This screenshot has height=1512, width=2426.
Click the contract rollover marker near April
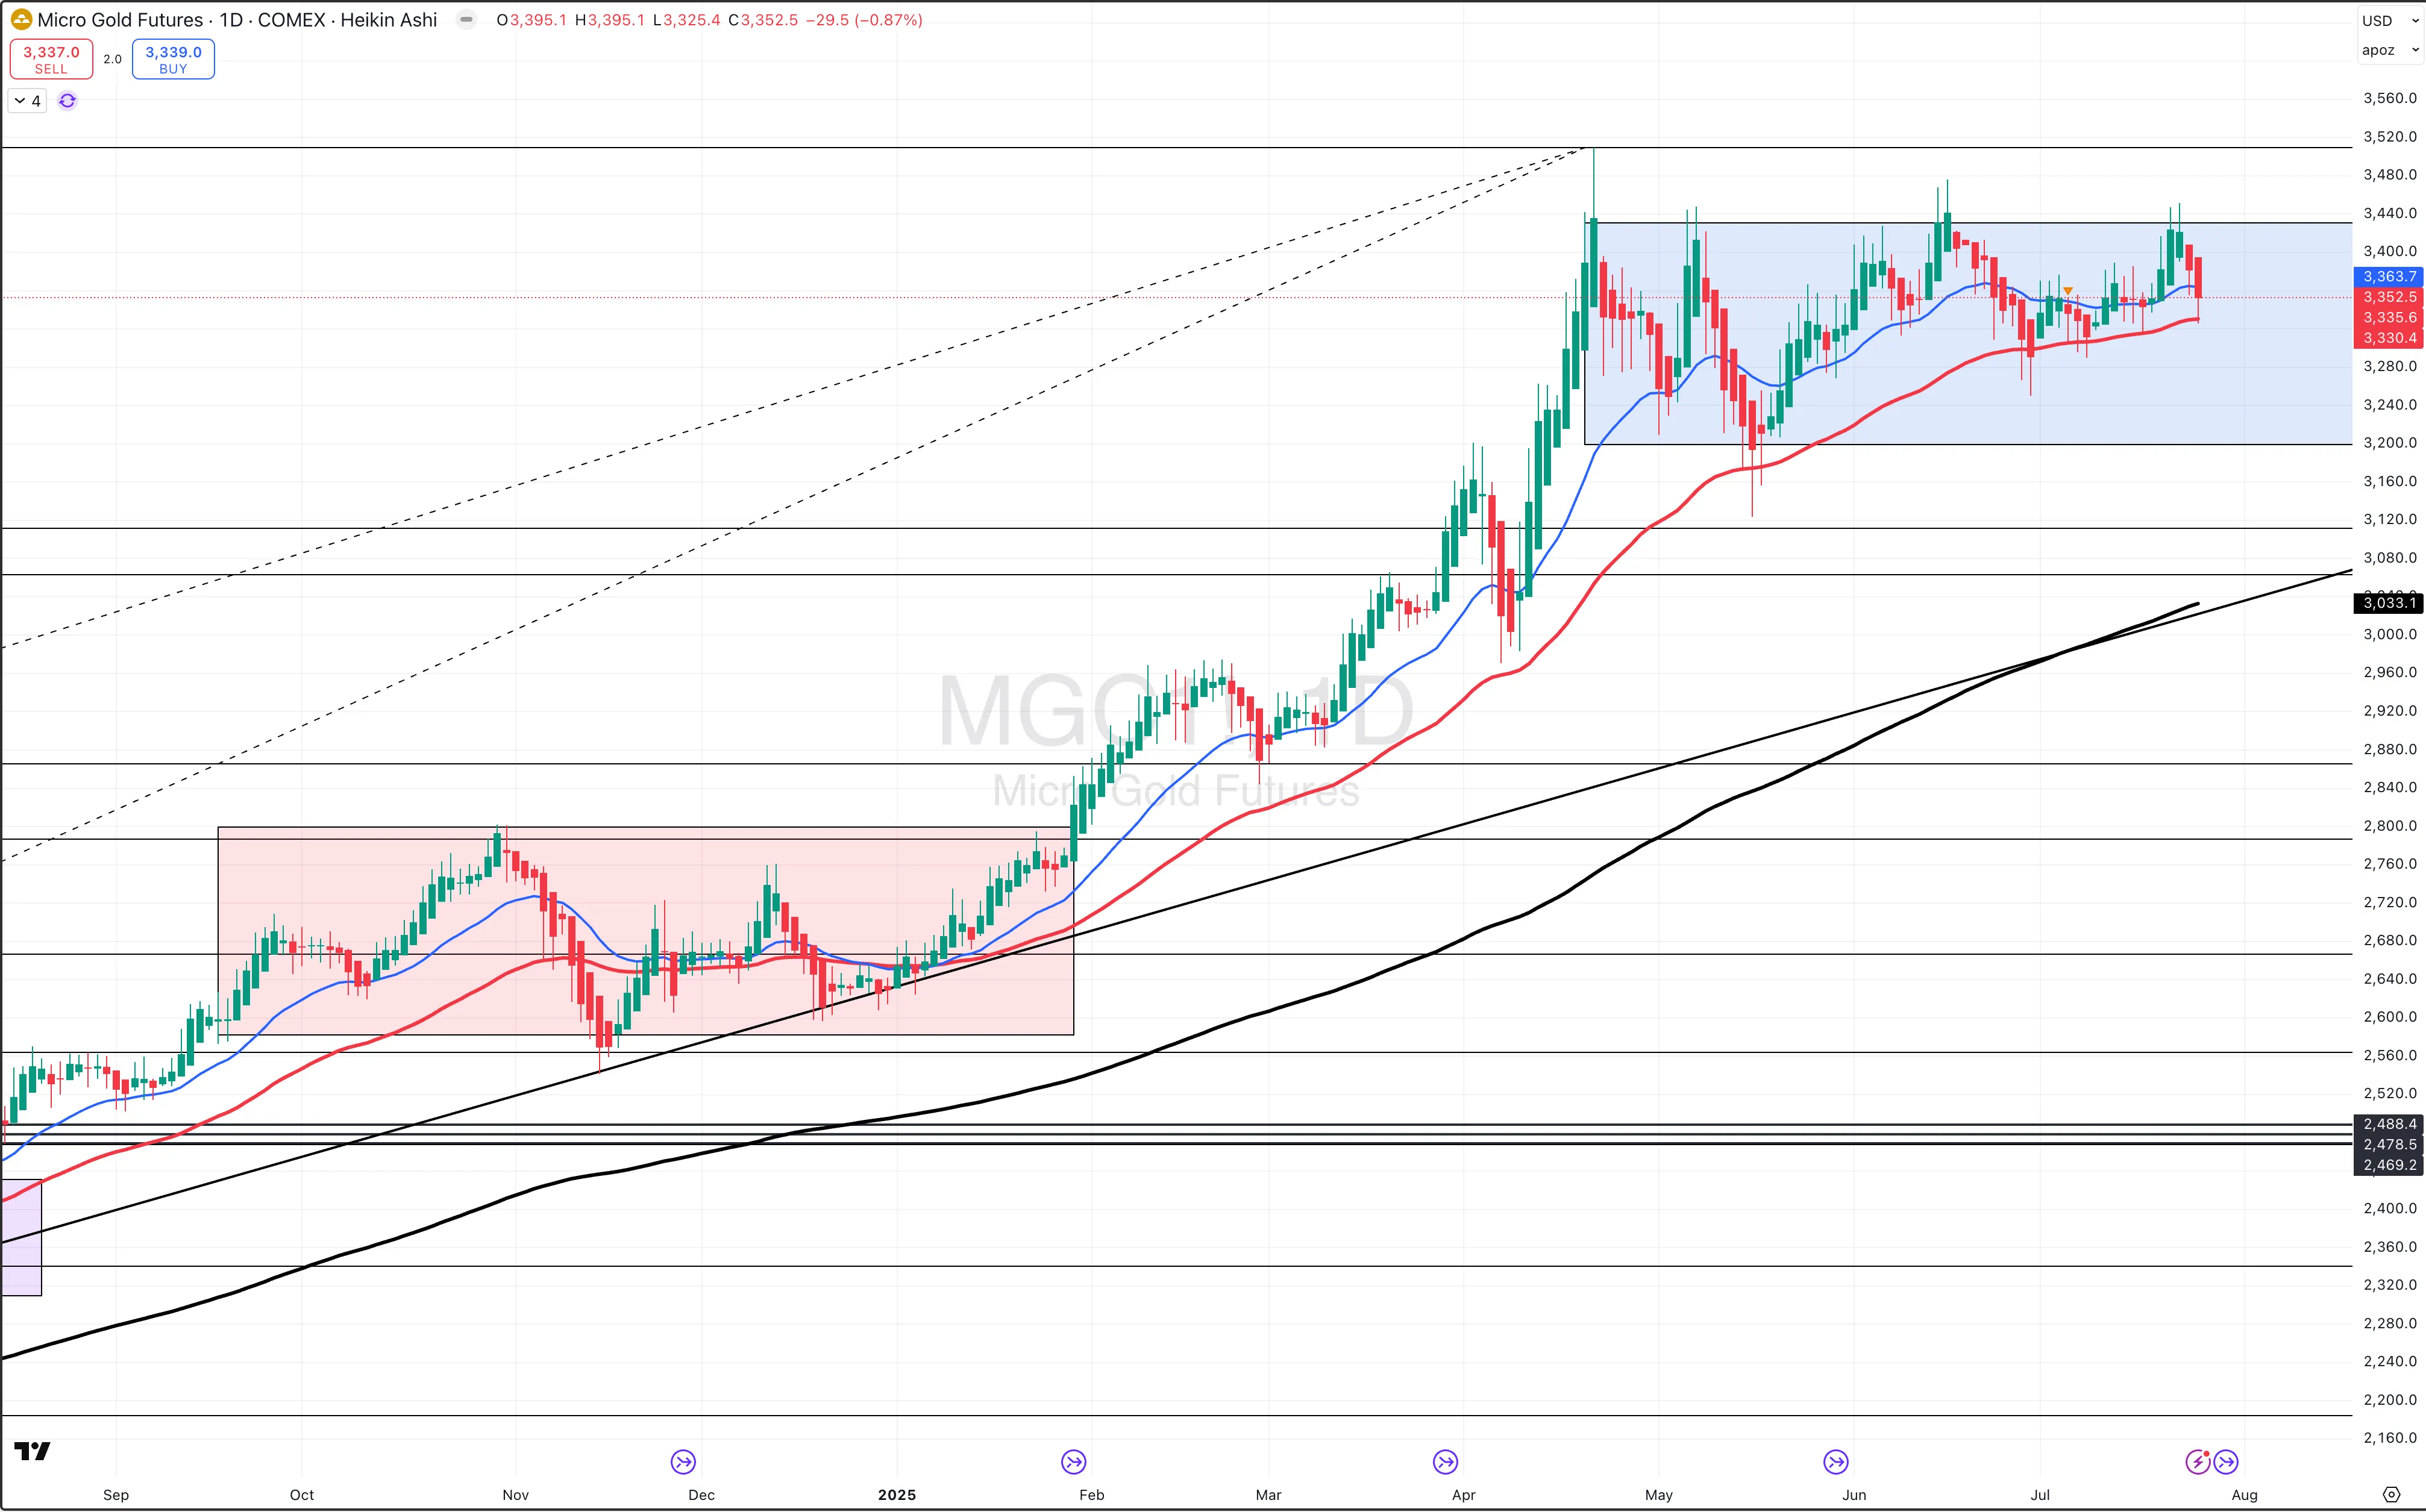tap(1445, 1463)
